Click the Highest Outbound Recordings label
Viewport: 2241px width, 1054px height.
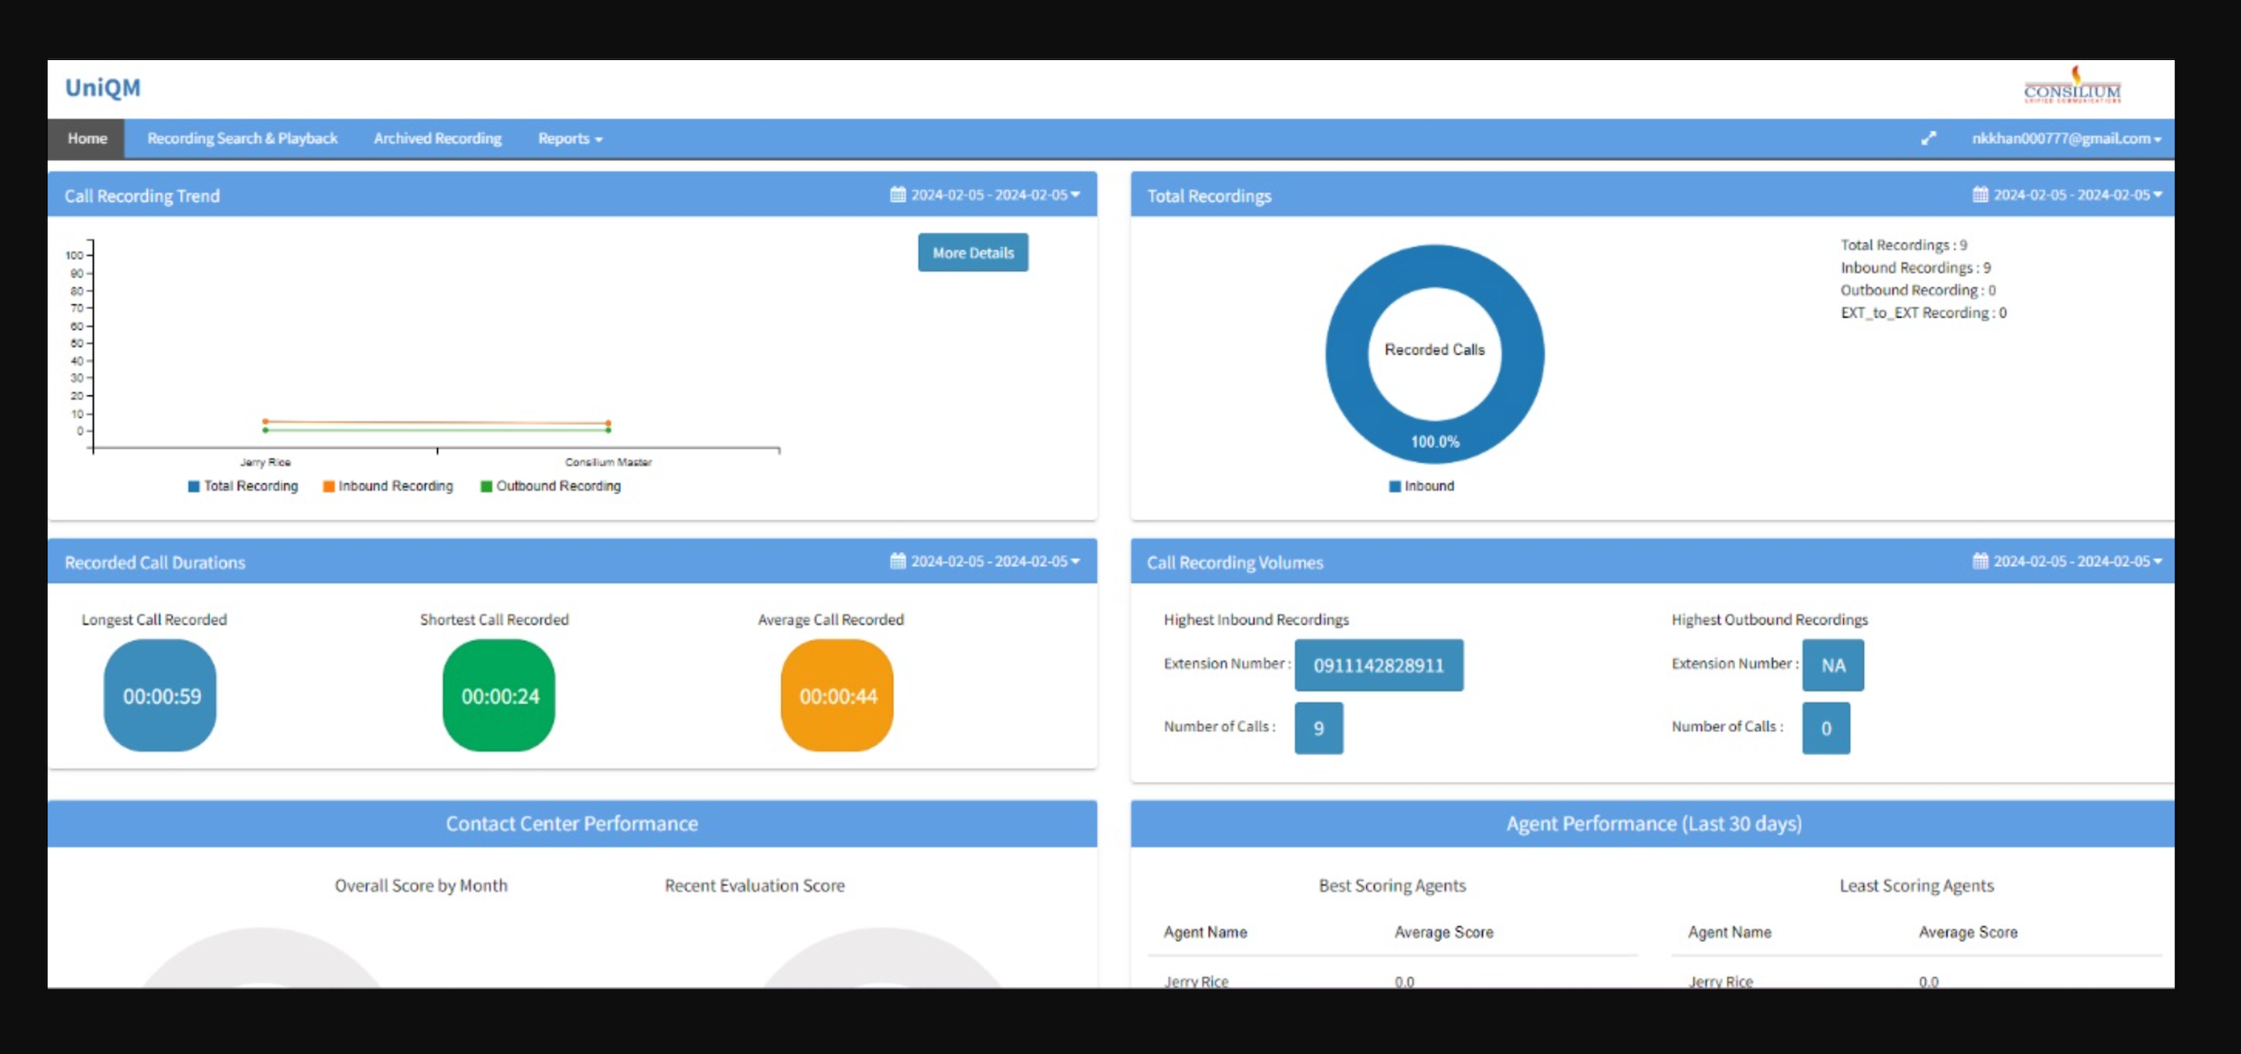[1770, 619]
